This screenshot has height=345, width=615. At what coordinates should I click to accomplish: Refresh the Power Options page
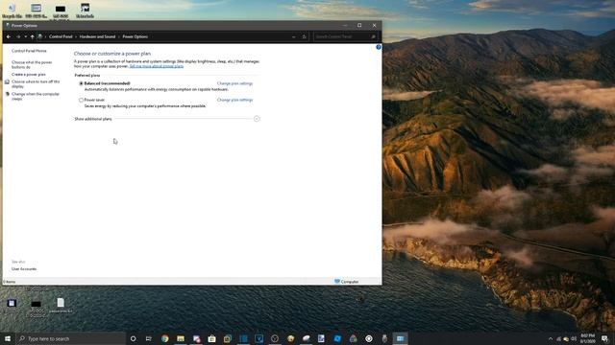pyautogui.click(x=304, y=36)
